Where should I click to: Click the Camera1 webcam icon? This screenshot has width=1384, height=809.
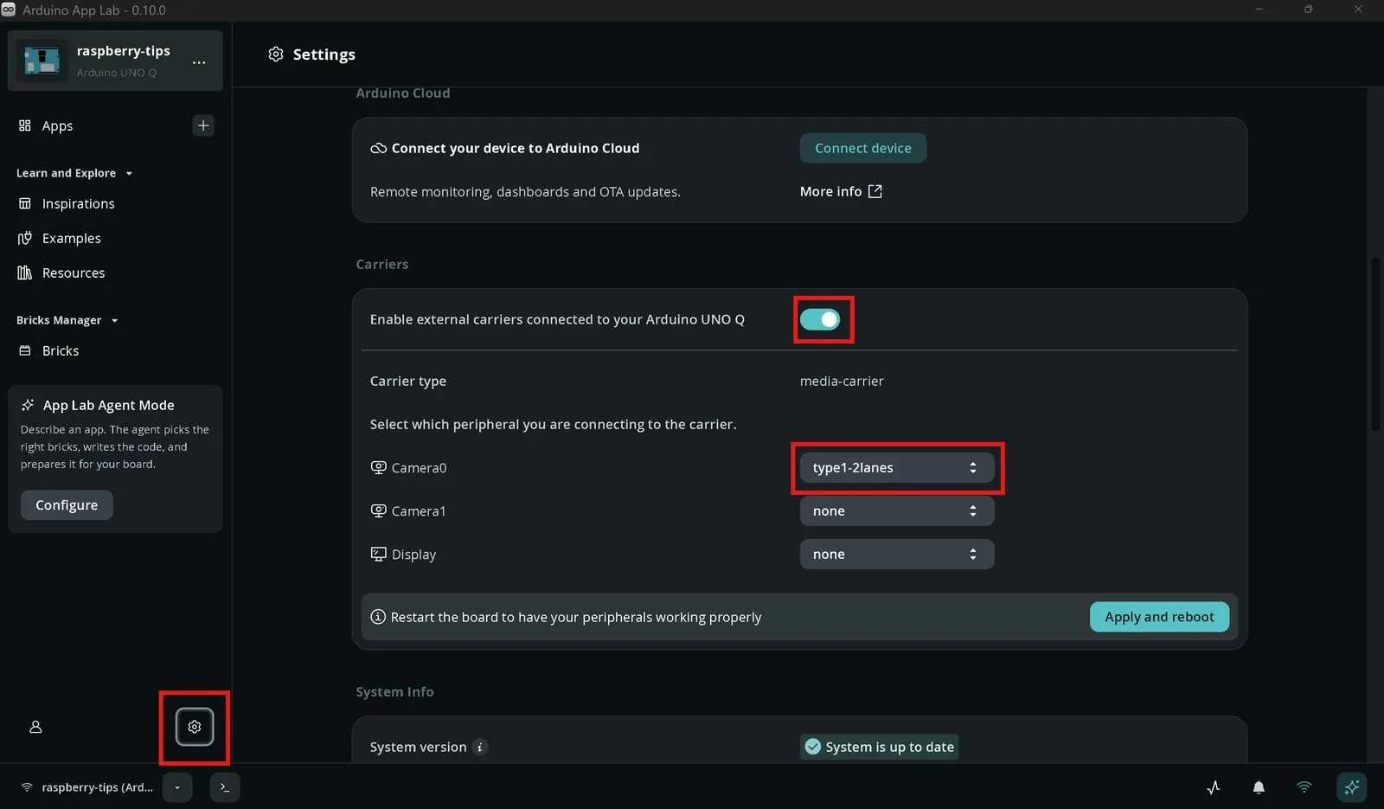pyautogui.click(x=378, y=510)
